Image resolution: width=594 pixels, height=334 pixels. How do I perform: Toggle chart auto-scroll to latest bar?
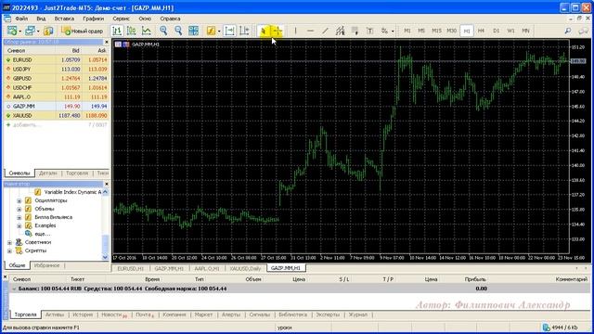coord(229,31)
